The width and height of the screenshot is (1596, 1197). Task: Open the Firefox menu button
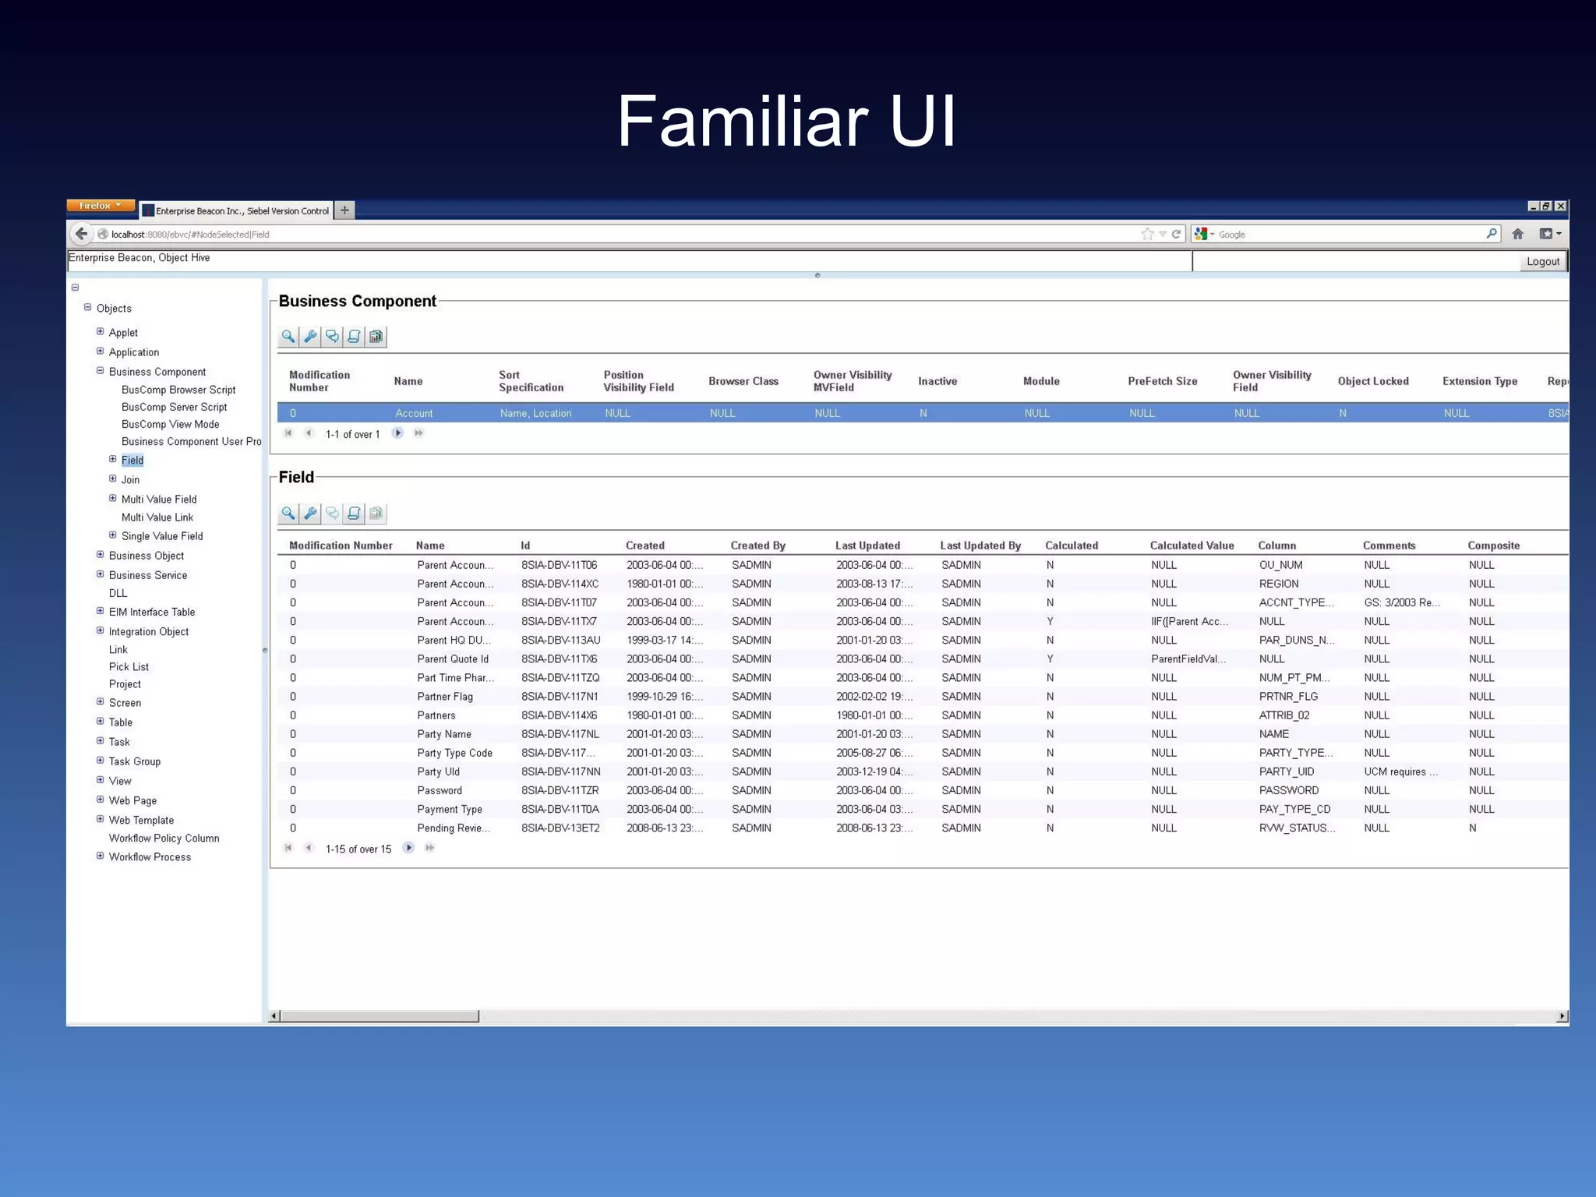(101, 206)
